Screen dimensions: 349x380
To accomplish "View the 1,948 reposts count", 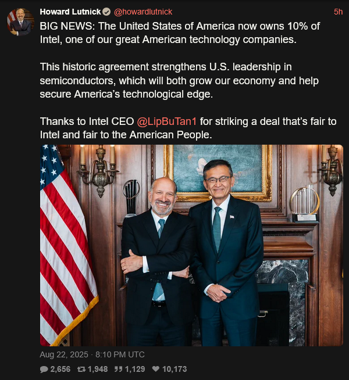I will (x=98, y=369).
